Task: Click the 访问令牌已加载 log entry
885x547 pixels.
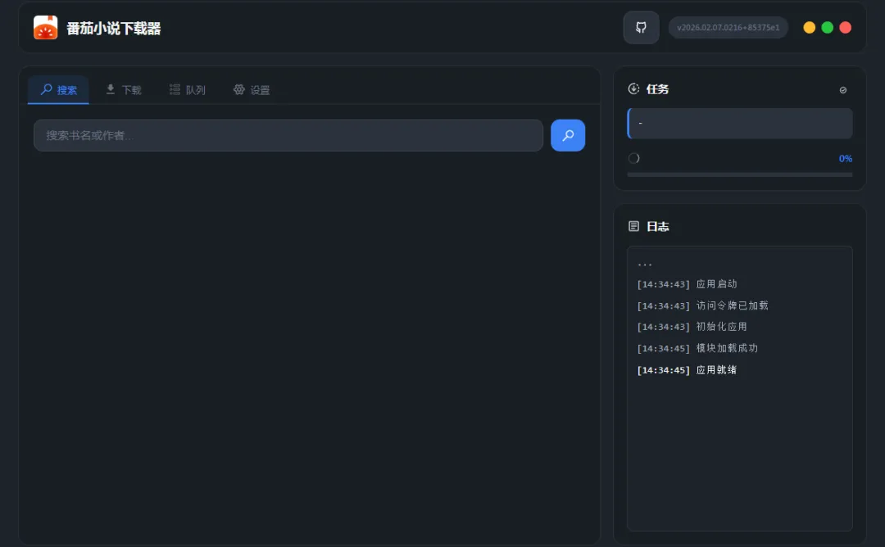Action: 703,305
